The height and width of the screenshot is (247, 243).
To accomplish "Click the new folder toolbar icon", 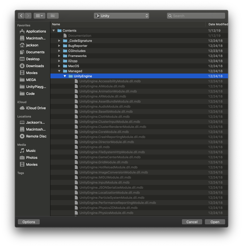I will coord(53,16).
